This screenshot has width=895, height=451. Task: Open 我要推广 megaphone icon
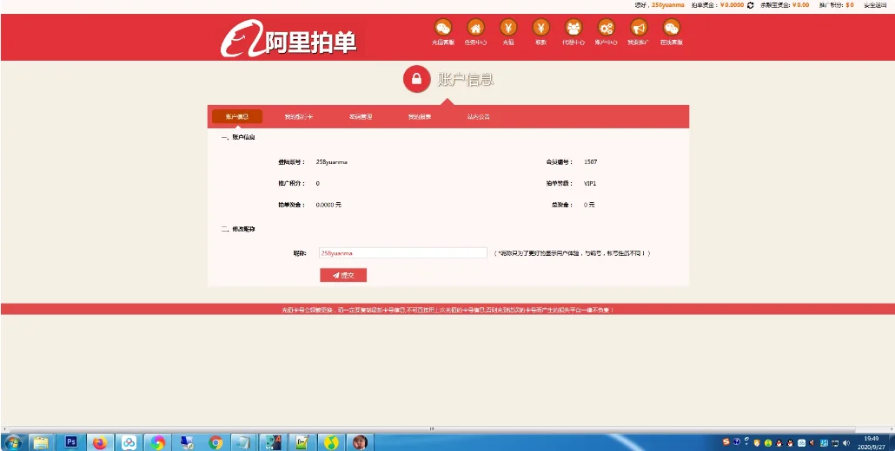pos(638,29)
